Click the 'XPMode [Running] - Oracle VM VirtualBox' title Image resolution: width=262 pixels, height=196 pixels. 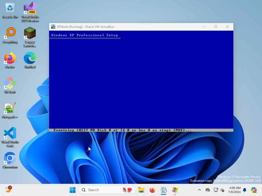85,27
